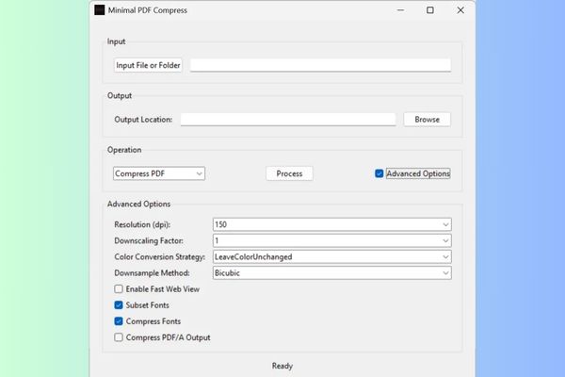Image resolution: width=565 pixels, height=377 pixels.
Task: Close the Minimal PDF Compress window
Action: (x=460, y=10)
